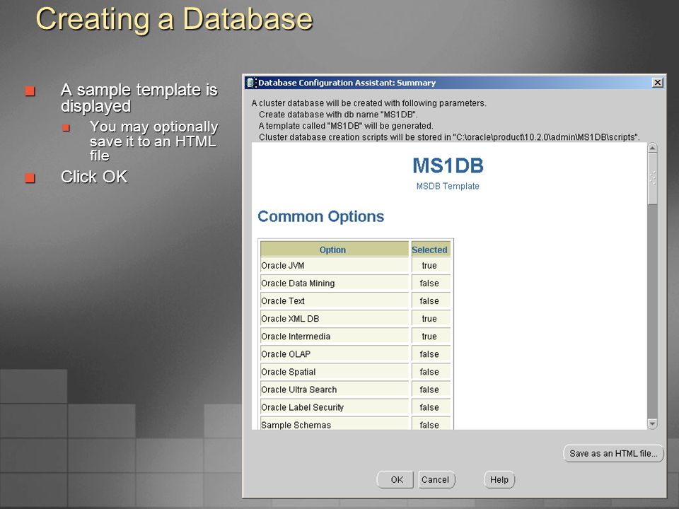Select the Oracle OLAP row
The width and height of the screenshot is (679, 509).
(x=356, y=354)
